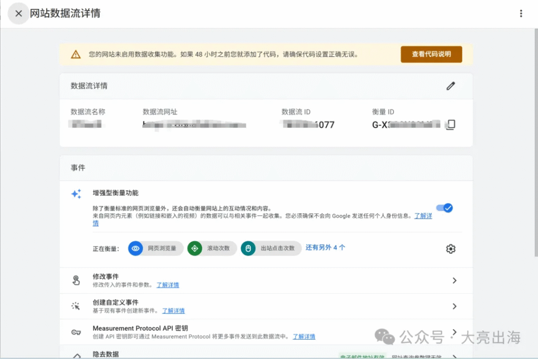This screenshot has width=538, height=359.
Task: Click 了解详情 link for Measurement Protocol
Action: pos(304,336)
